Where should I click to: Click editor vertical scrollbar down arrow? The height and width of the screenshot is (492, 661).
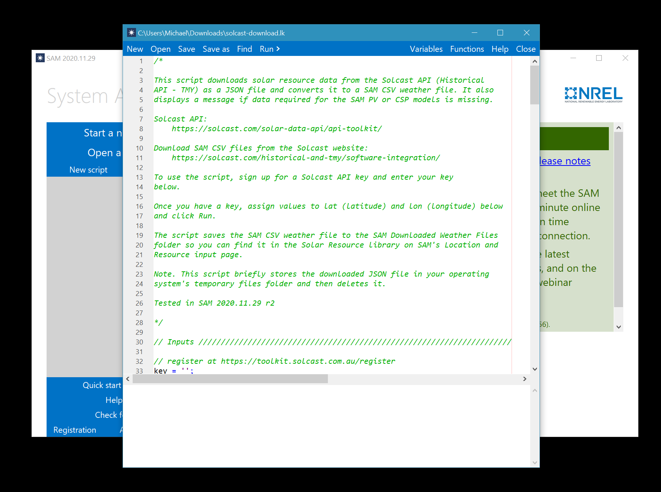click(x=535, y=369)
